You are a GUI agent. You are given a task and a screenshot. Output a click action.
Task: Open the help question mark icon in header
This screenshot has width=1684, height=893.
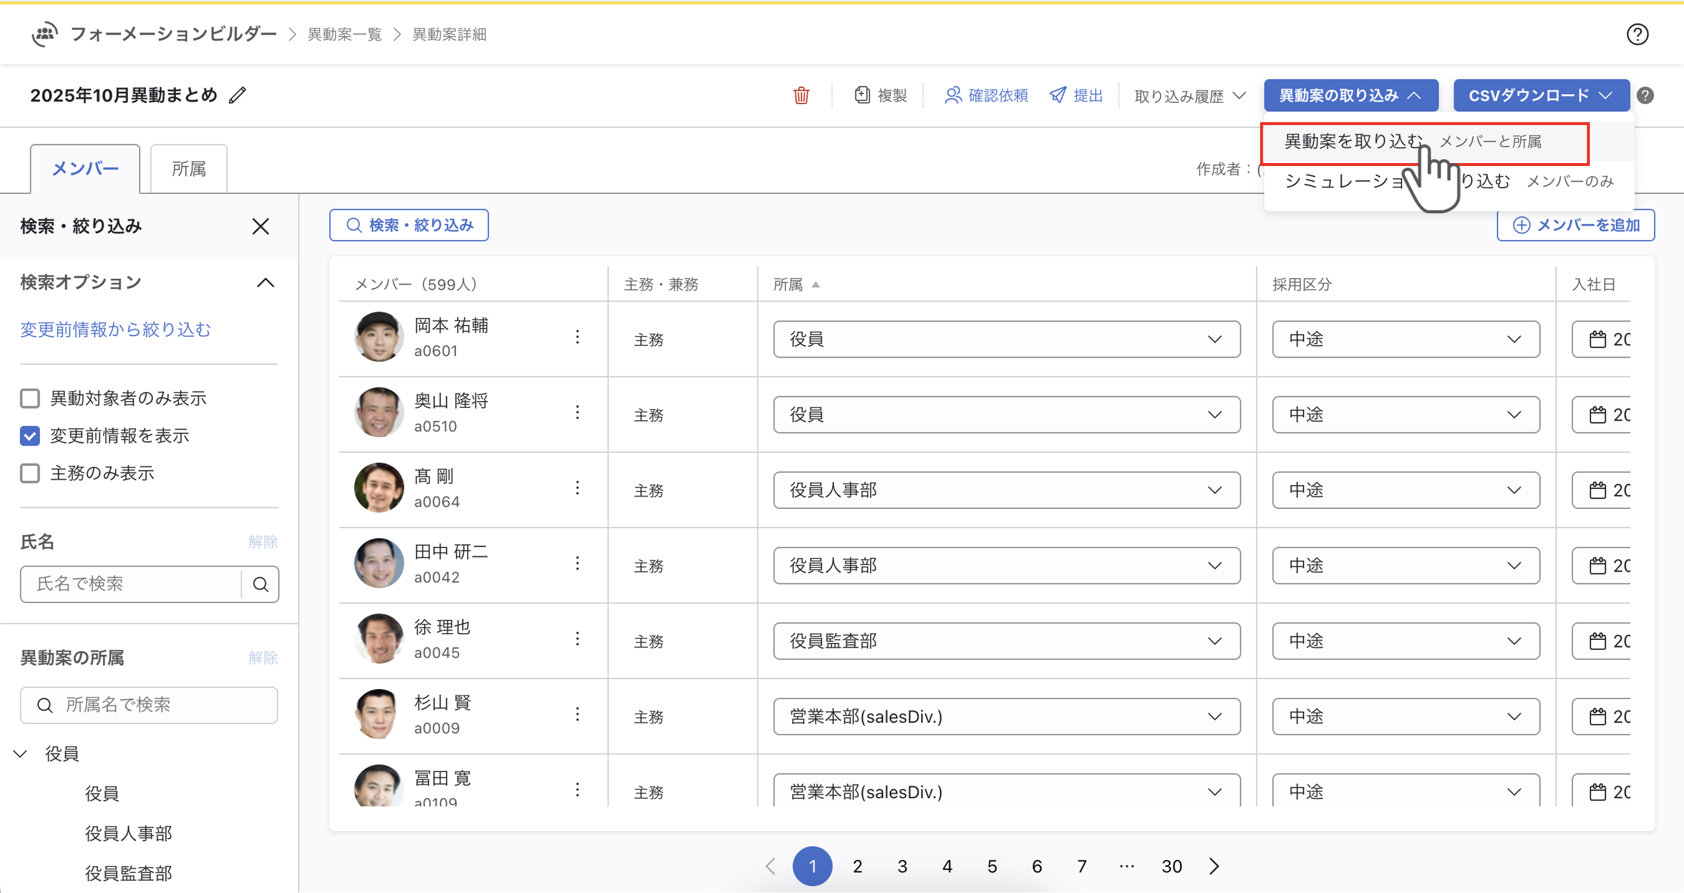pyautogui.click(x=1637, y=34)
